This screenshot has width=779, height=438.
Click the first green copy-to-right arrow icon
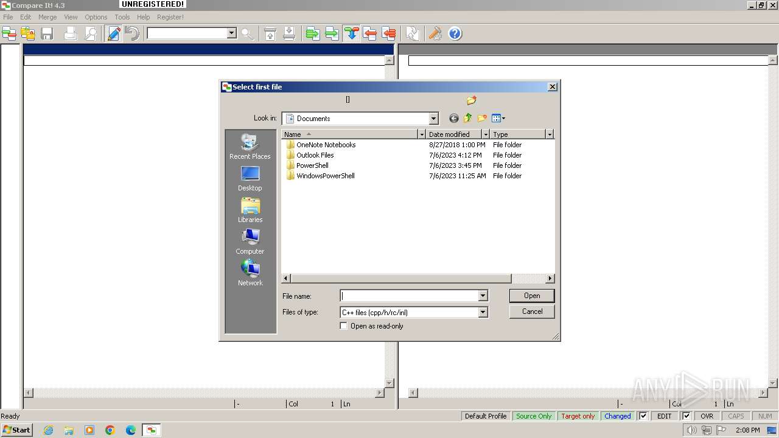tap(313, 33)
